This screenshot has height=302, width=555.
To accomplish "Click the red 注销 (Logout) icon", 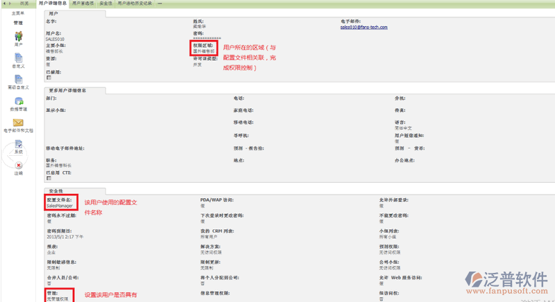I will point(18,166).
